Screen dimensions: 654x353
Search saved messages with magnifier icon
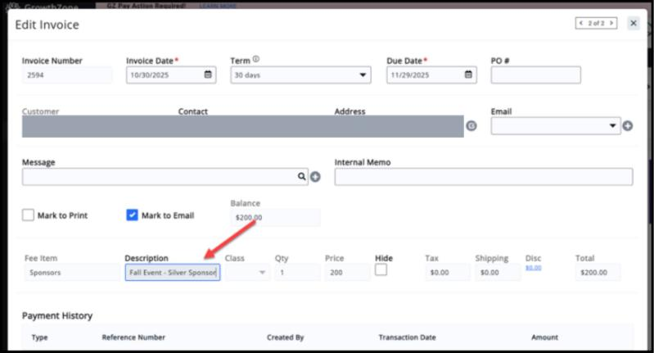point(301,177)
